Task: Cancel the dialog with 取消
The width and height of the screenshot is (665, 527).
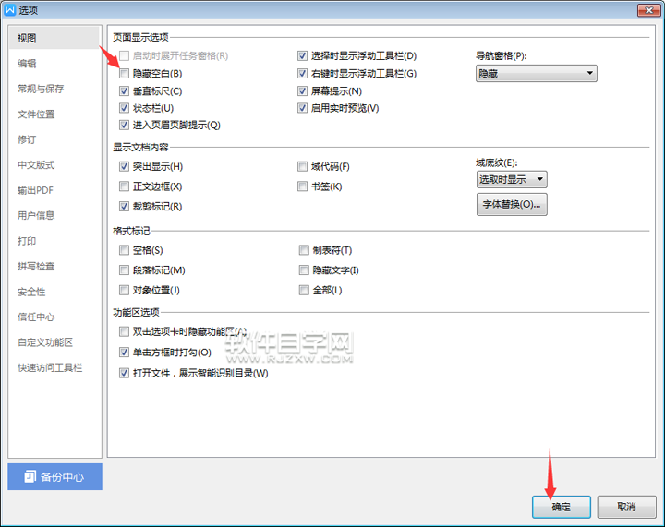Action: 626,507
